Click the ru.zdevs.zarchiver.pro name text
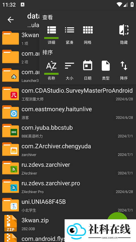The width and height of the screenshot is (136, 242). click(51, 183)
